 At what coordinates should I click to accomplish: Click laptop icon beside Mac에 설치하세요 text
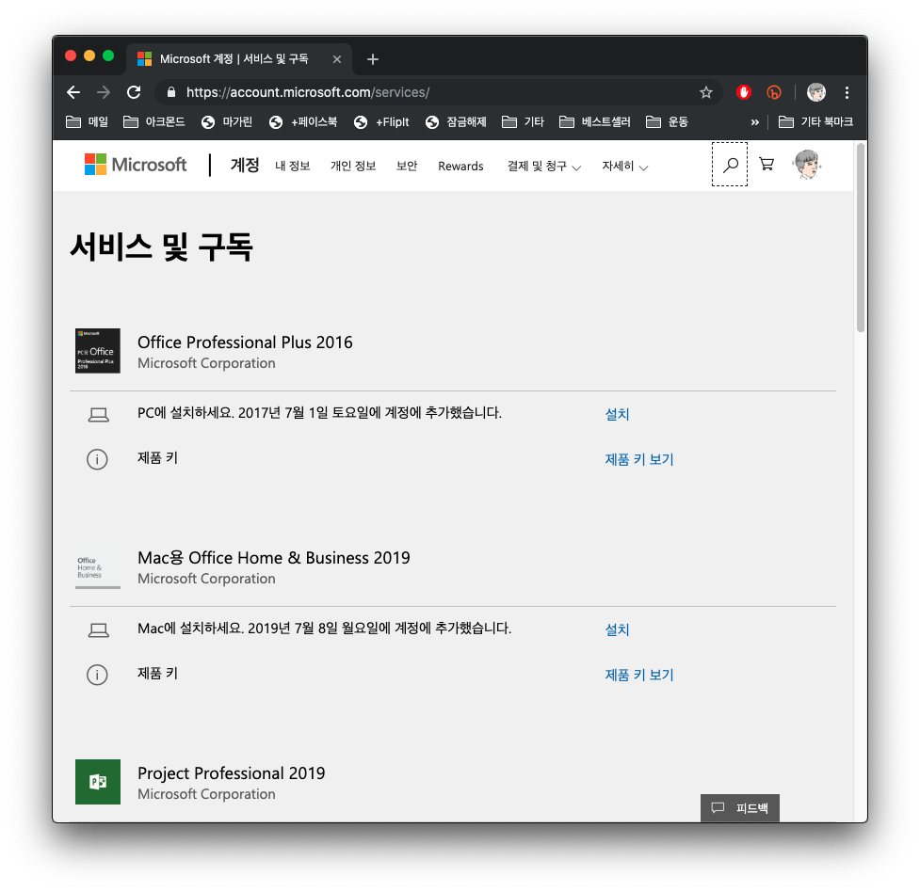(x=99, y=630)
